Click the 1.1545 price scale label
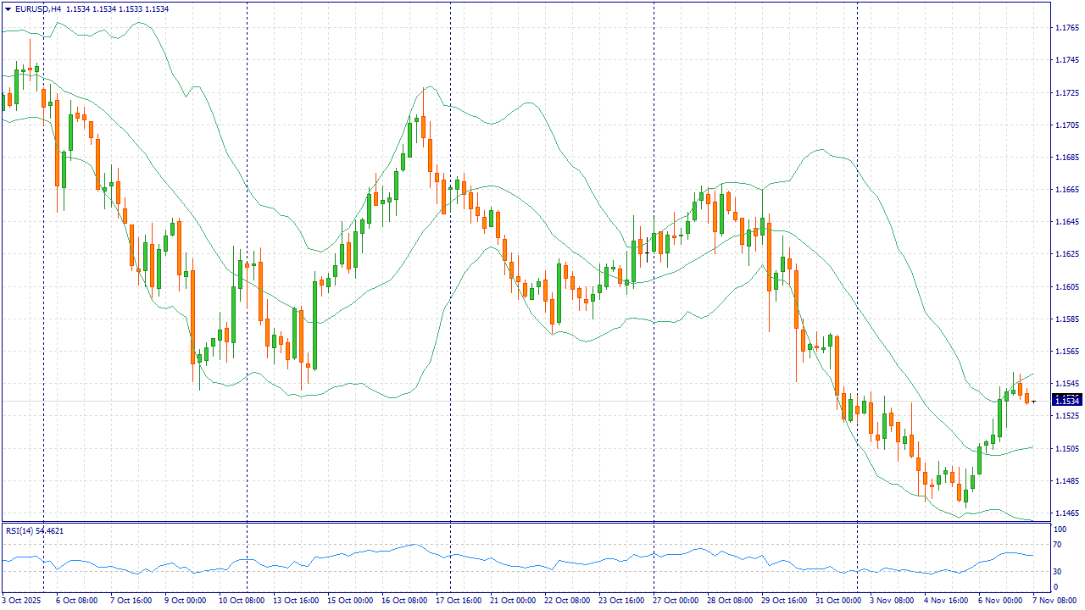 point(1067,384)
